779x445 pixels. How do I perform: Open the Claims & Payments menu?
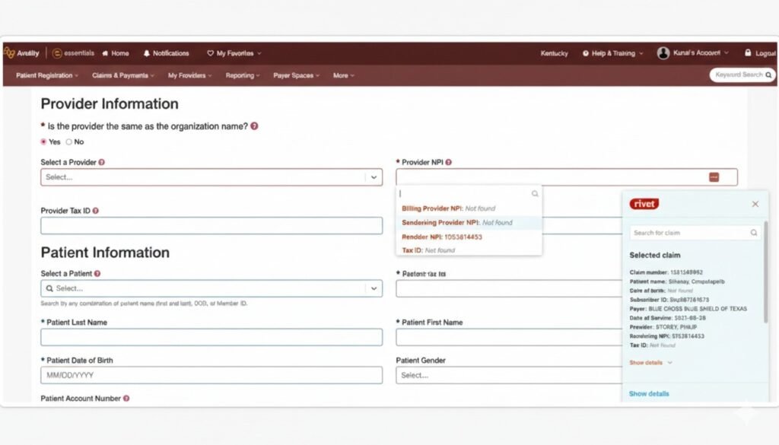pos(122,75)
